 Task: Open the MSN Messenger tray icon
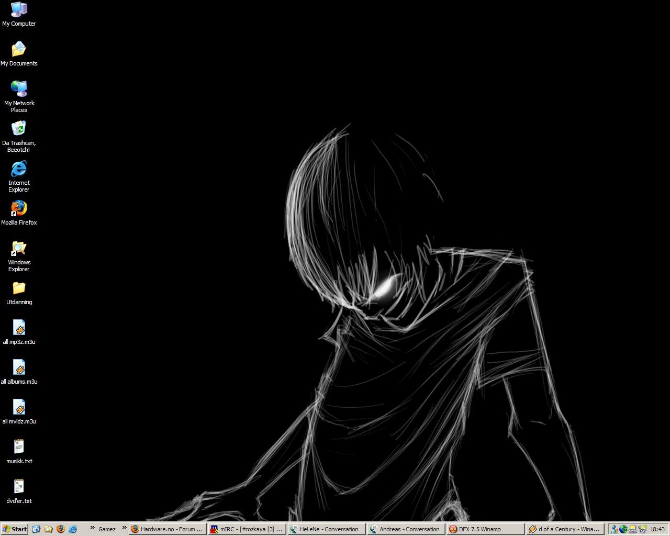[x=613, y=529]
